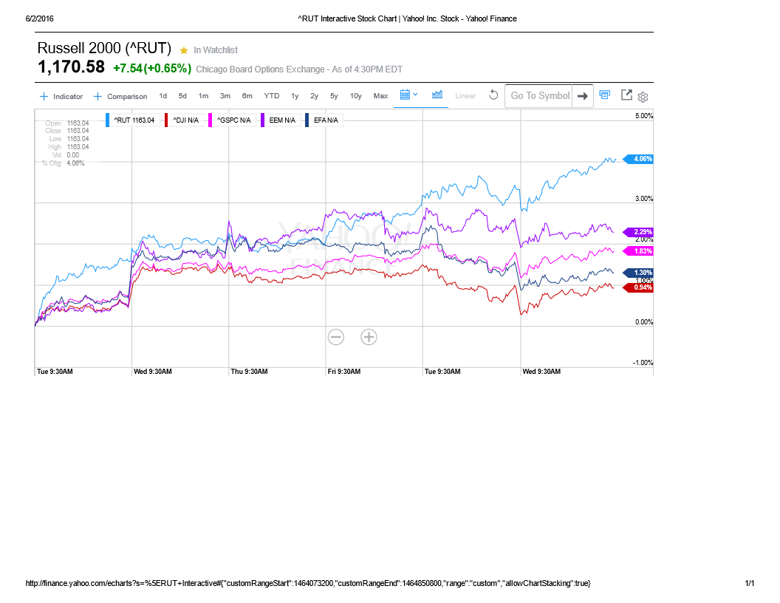Click the % Chg 4.06% readout
Screen dimensions: 780x603
point(64,163)
